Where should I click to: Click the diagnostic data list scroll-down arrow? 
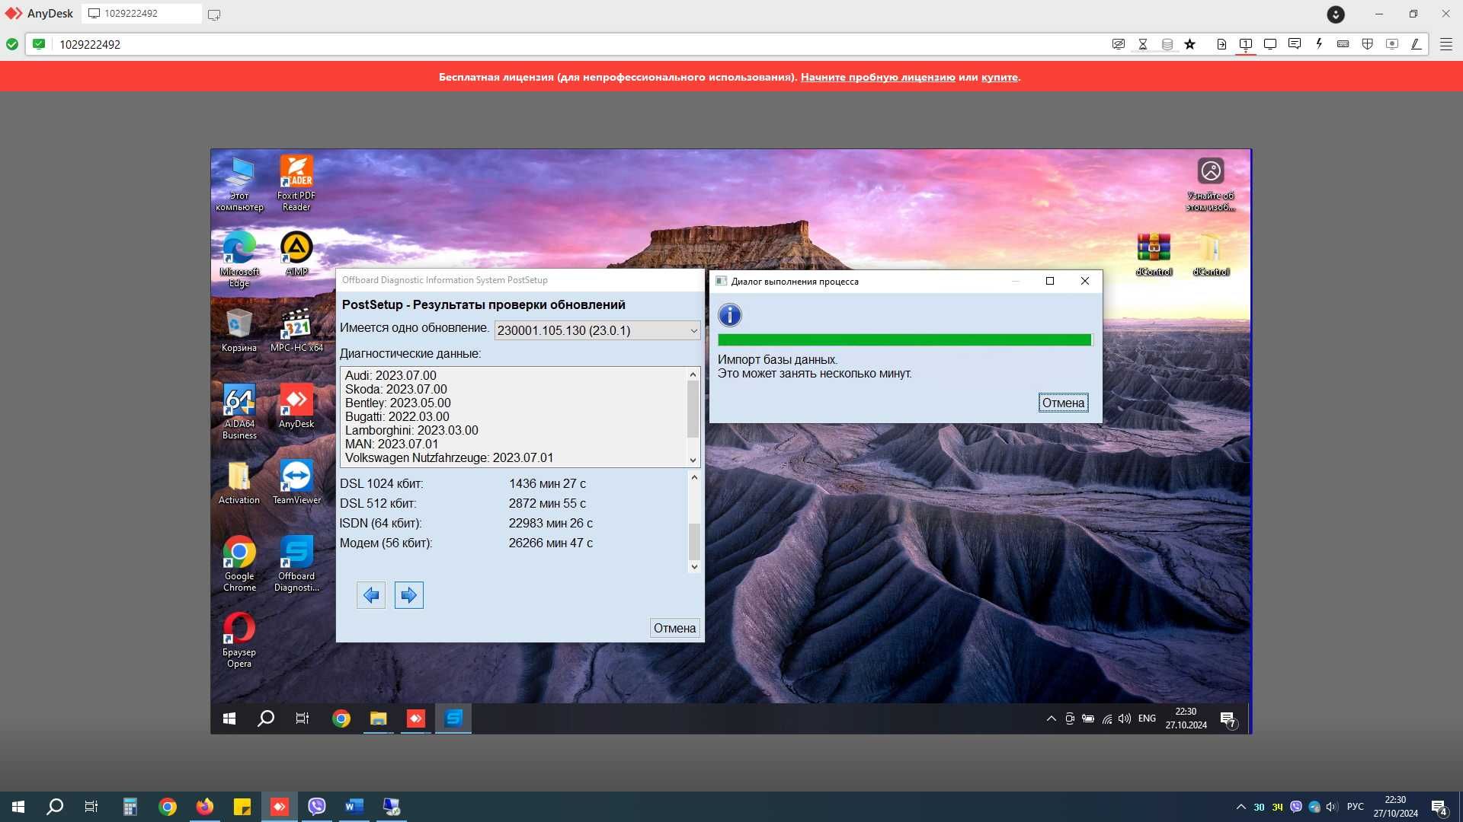[693, 460]
